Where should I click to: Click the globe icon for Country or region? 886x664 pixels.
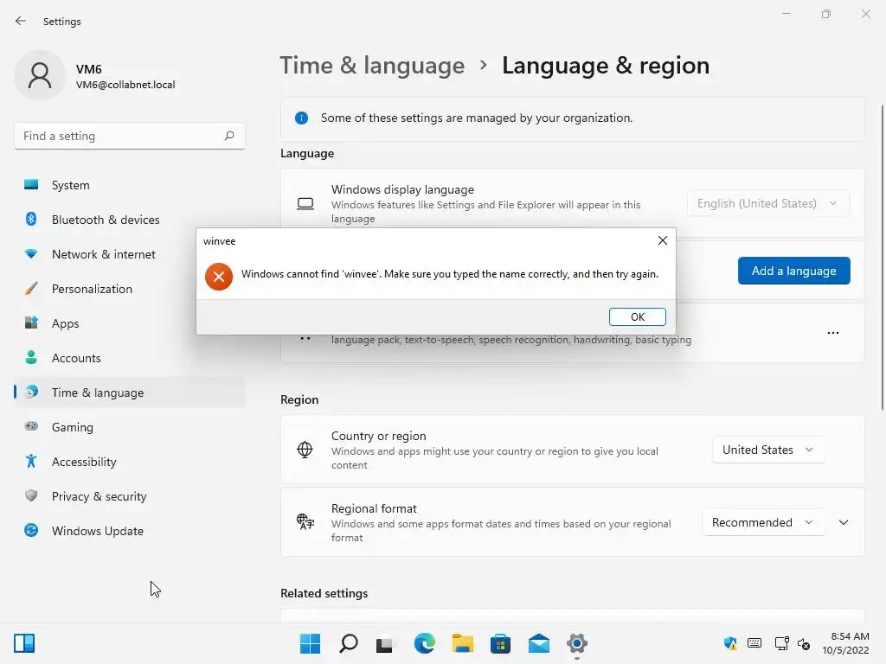pyautogui.click(x=305, y=450)
